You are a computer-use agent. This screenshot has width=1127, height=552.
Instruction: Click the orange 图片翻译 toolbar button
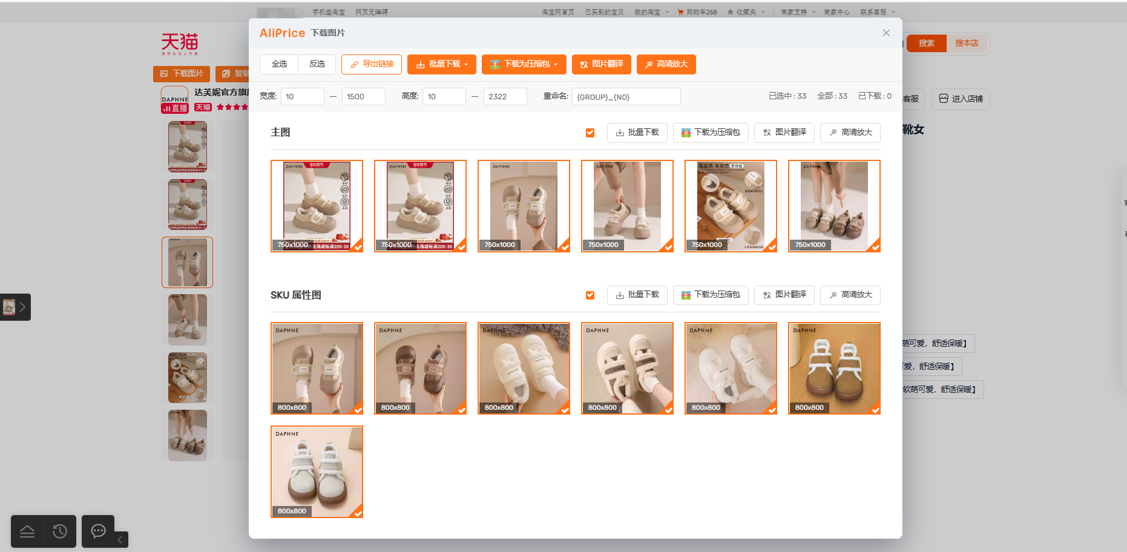point(602,64)
